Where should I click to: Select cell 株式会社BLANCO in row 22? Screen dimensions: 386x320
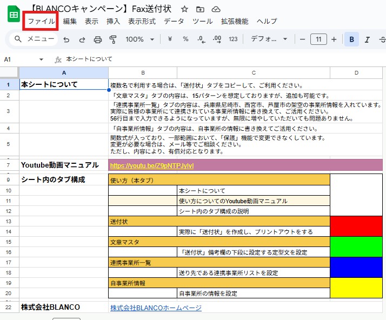pyautogui.click(x=64, y=307)
